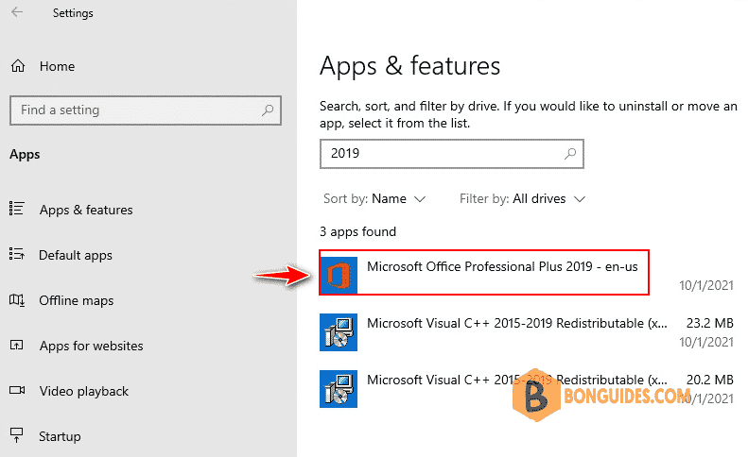748x457 pixels.
Task: Open Apps & features in the sidebar
Action: (85, 210)
